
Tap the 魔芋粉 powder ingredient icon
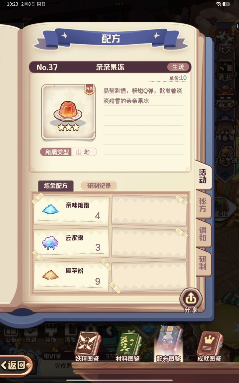coord(50,275)
